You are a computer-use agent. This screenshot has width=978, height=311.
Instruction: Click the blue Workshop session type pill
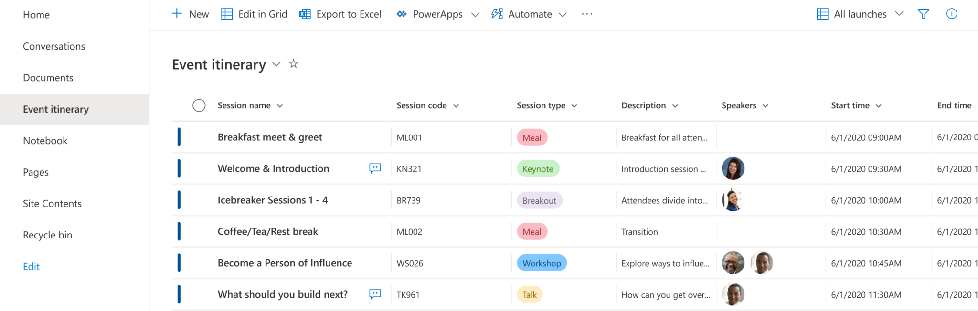542,263
